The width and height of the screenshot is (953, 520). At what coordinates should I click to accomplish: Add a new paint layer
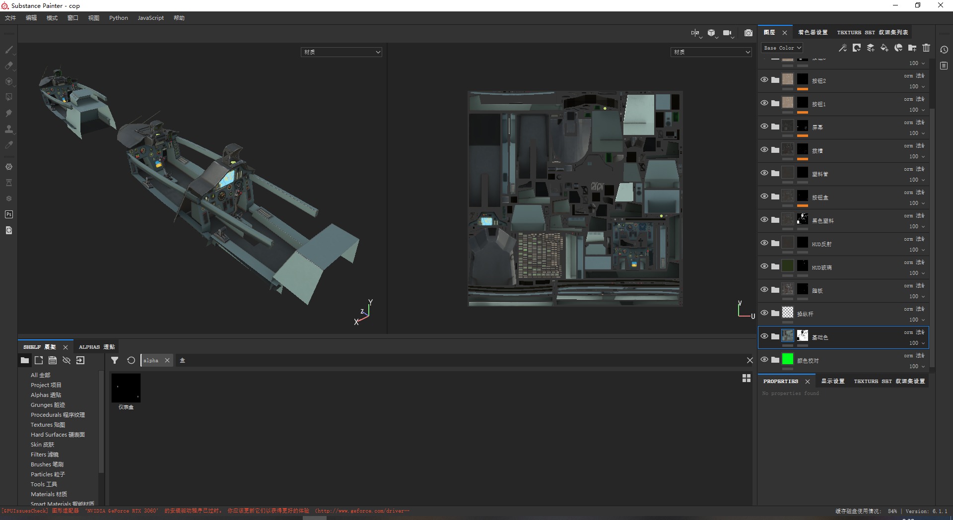pos(871,48)
